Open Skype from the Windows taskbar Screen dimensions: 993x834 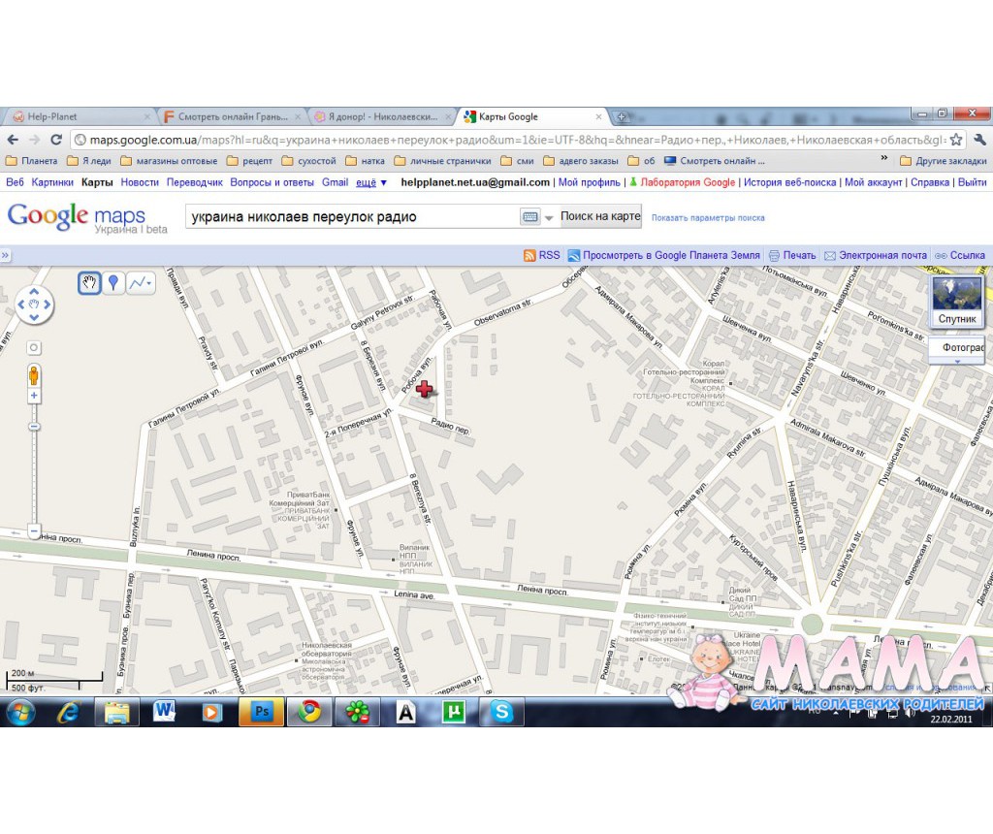tap(501, 712)
